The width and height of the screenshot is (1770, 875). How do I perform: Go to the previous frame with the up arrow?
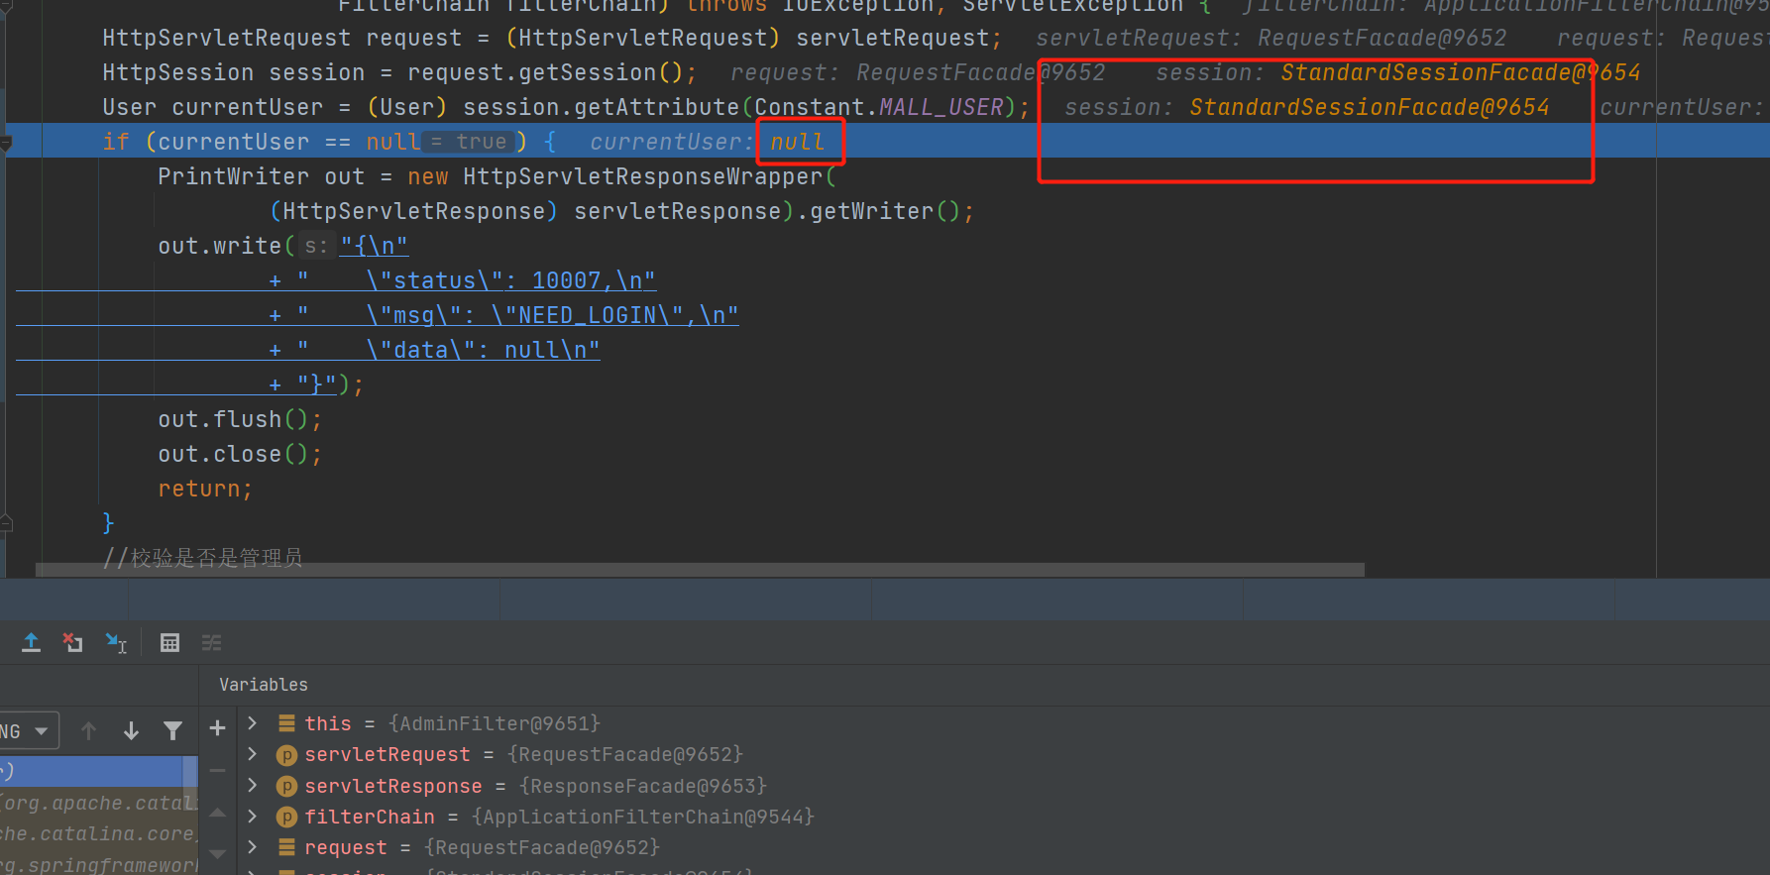[88, 731]
